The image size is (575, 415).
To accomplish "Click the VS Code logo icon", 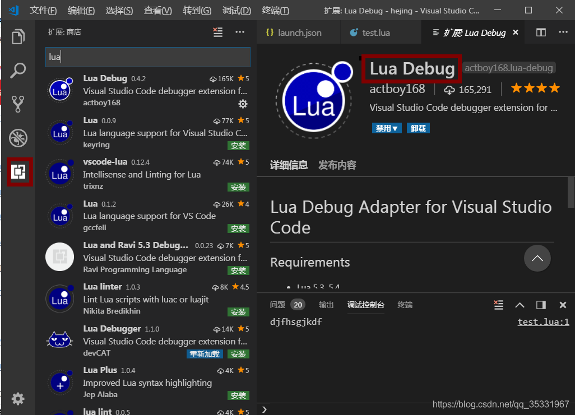I will 14,10.
